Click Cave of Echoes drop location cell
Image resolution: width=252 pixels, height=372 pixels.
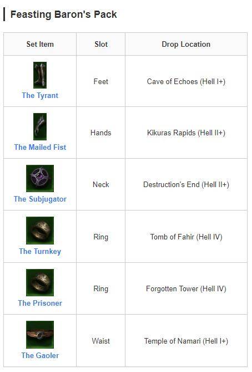[186, 81]
